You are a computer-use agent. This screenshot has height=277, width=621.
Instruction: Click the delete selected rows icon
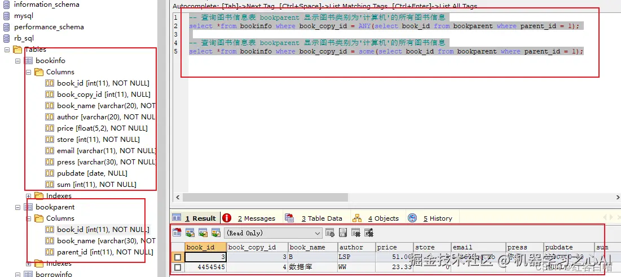click(x=356, y=233)
